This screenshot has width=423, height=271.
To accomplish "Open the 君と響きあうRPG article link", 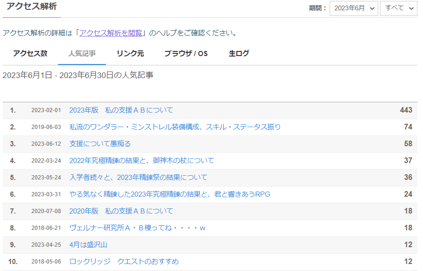I will click(x=169, y=194).
